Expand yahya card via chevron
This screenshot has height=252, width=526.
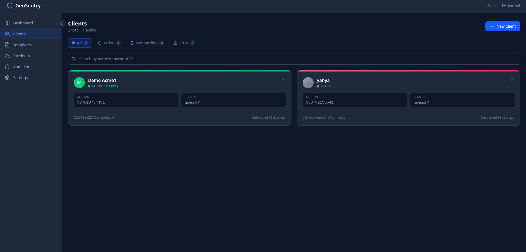(x=512, y=80)
